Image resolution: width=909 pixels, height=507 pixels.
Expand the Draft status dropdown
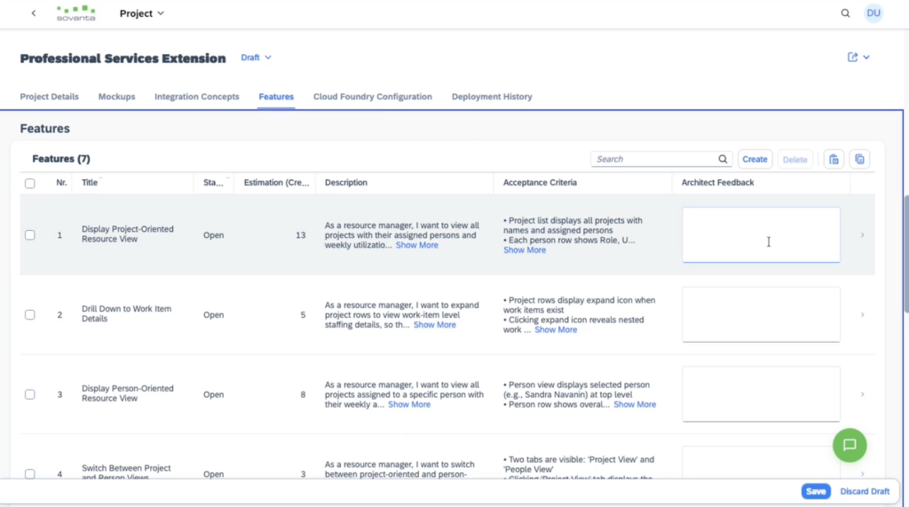256,58
